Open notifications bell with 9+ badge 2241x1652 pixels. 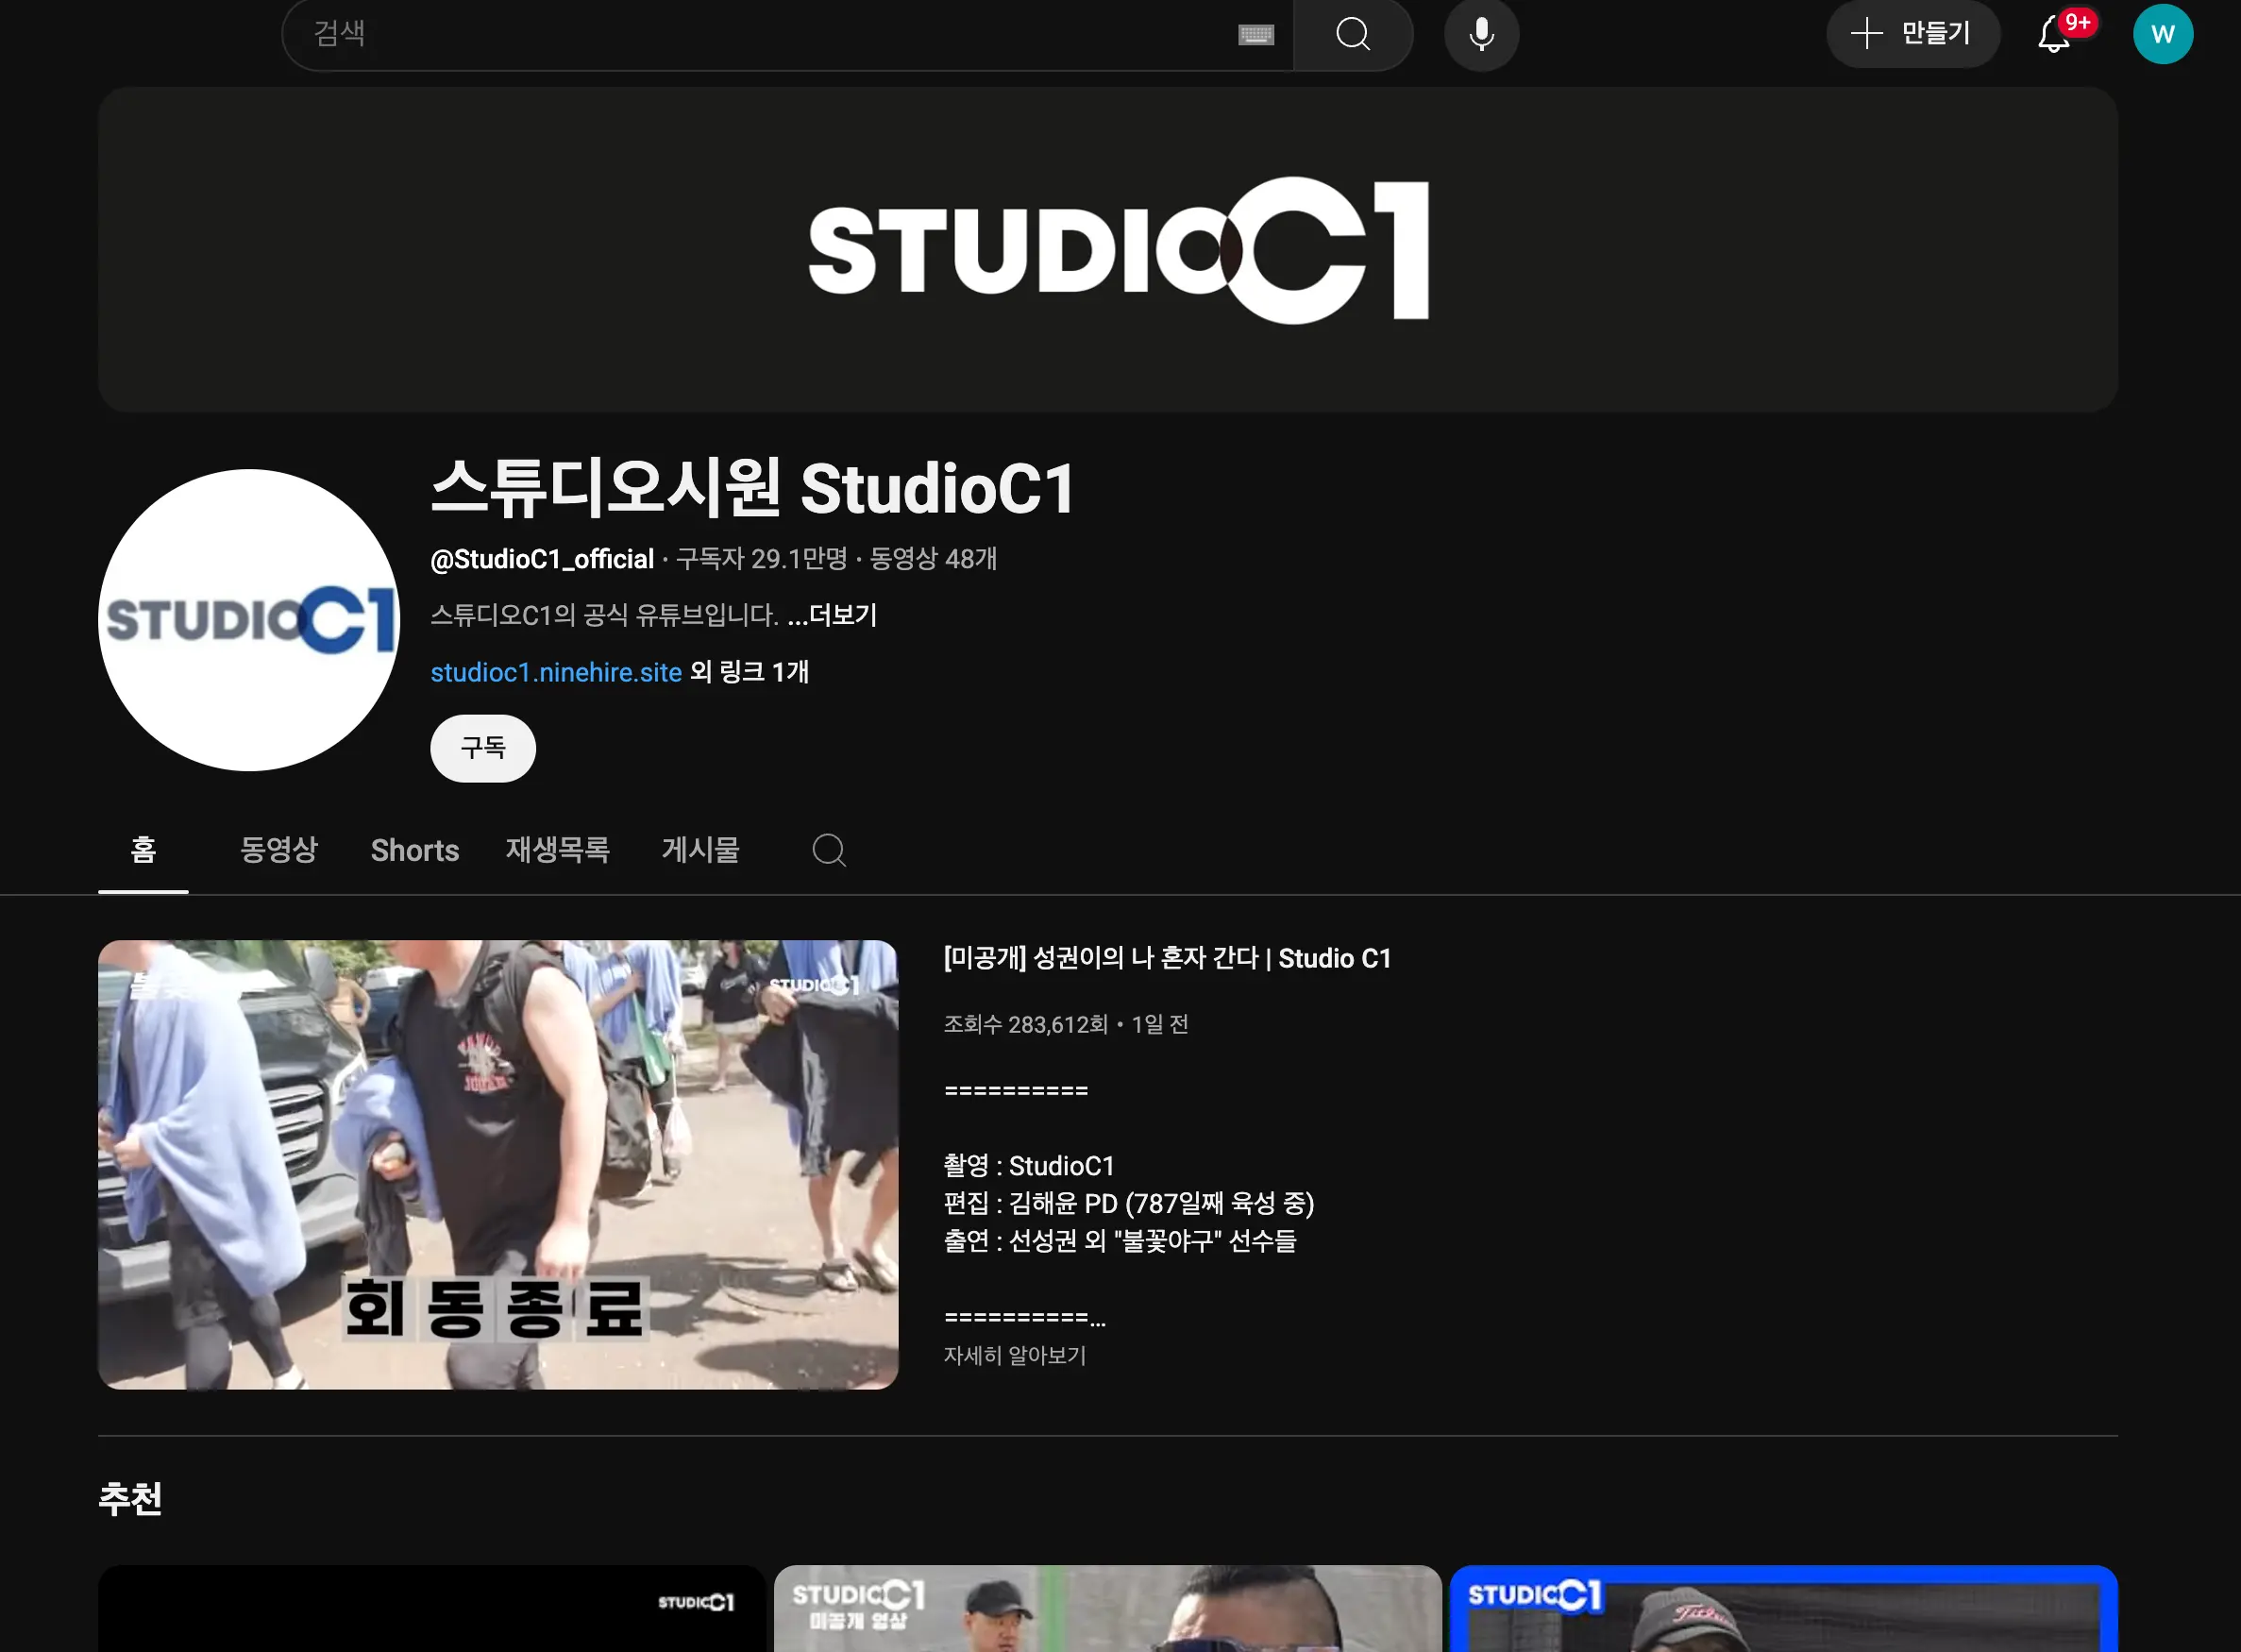[x=2055, y=34]
